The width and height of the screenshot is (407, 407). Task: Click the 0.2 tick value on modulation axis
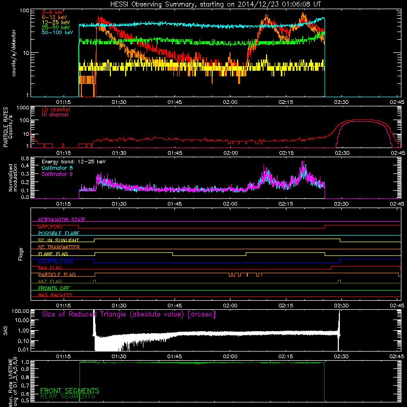click(25, 182)
